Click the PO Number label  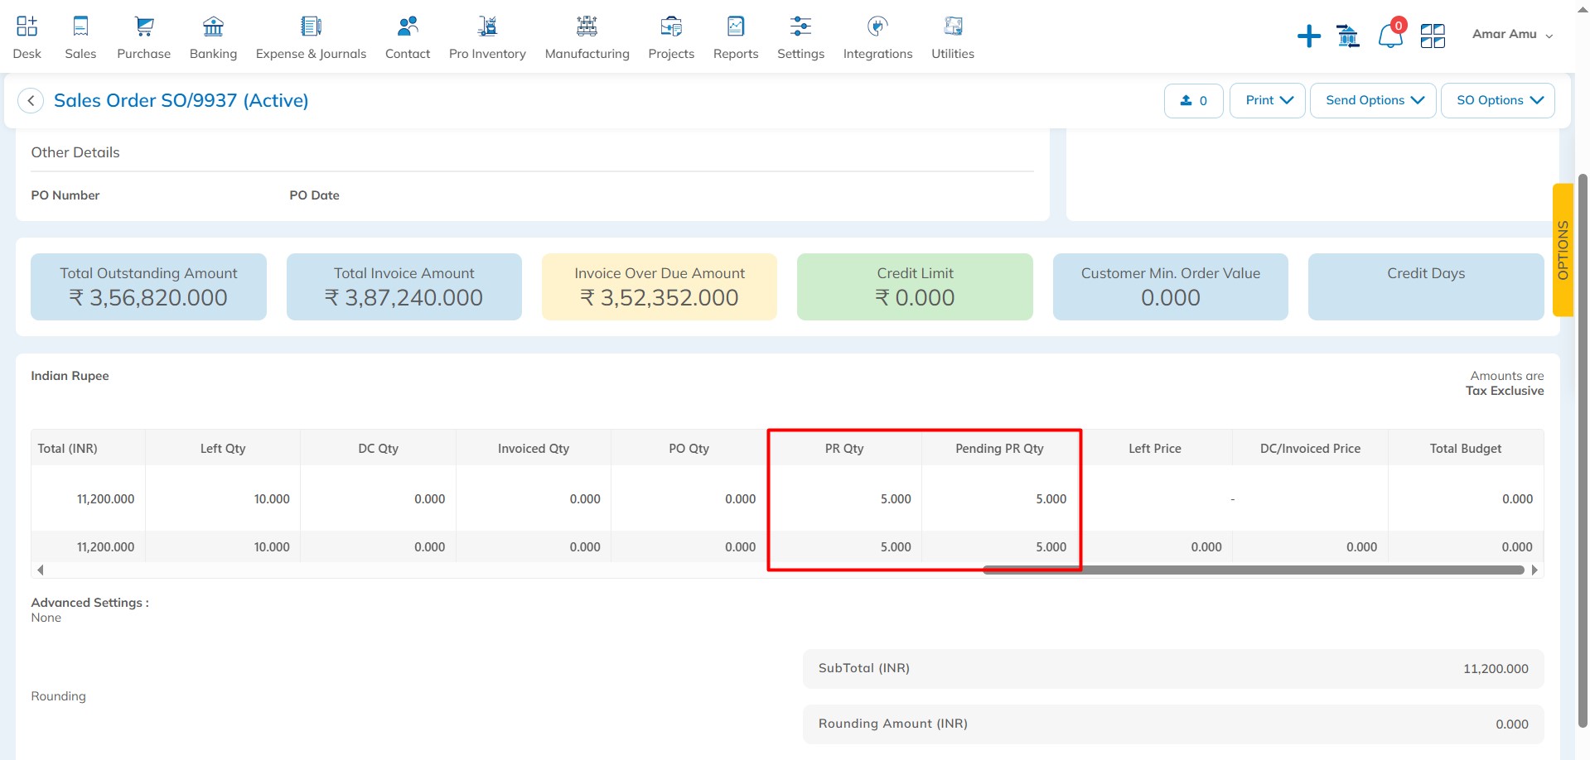pos(65,195)
